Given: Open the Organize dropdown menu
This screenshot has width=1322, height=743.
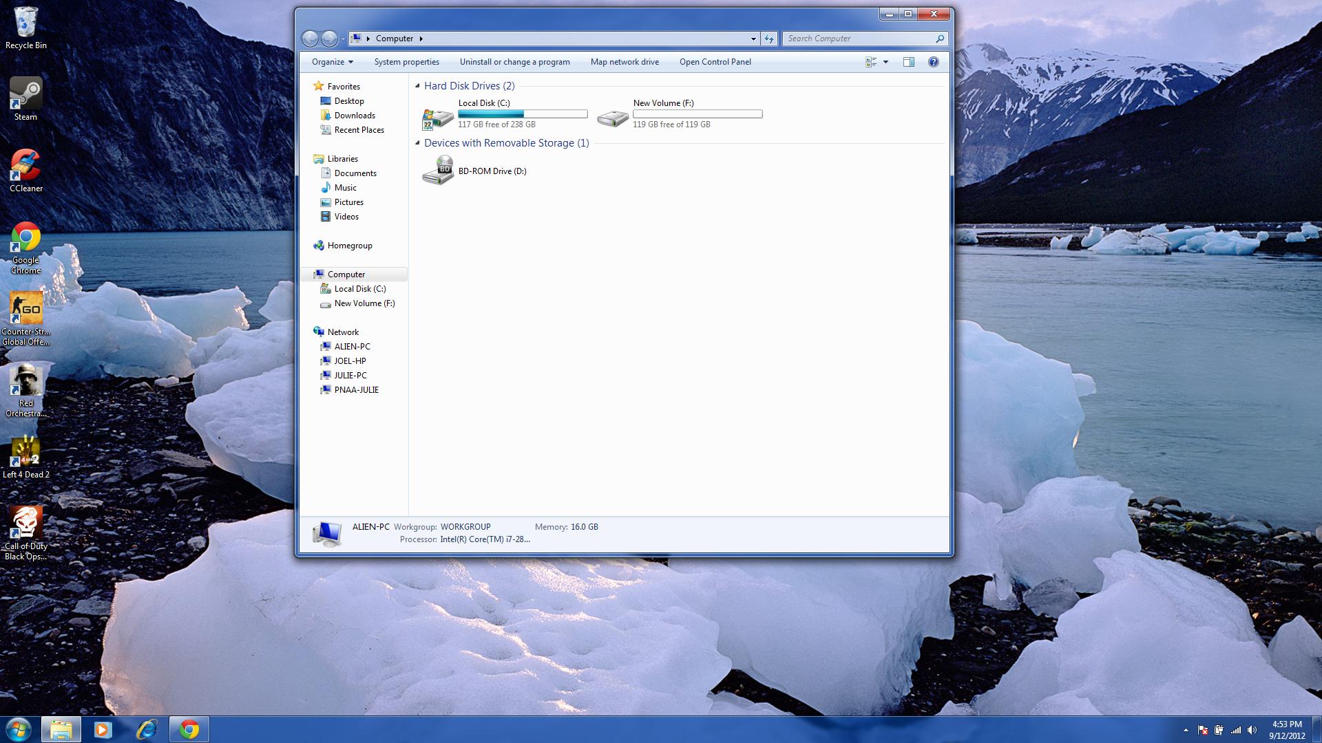Looking at the screenshot, I should (x=332, y=62).
